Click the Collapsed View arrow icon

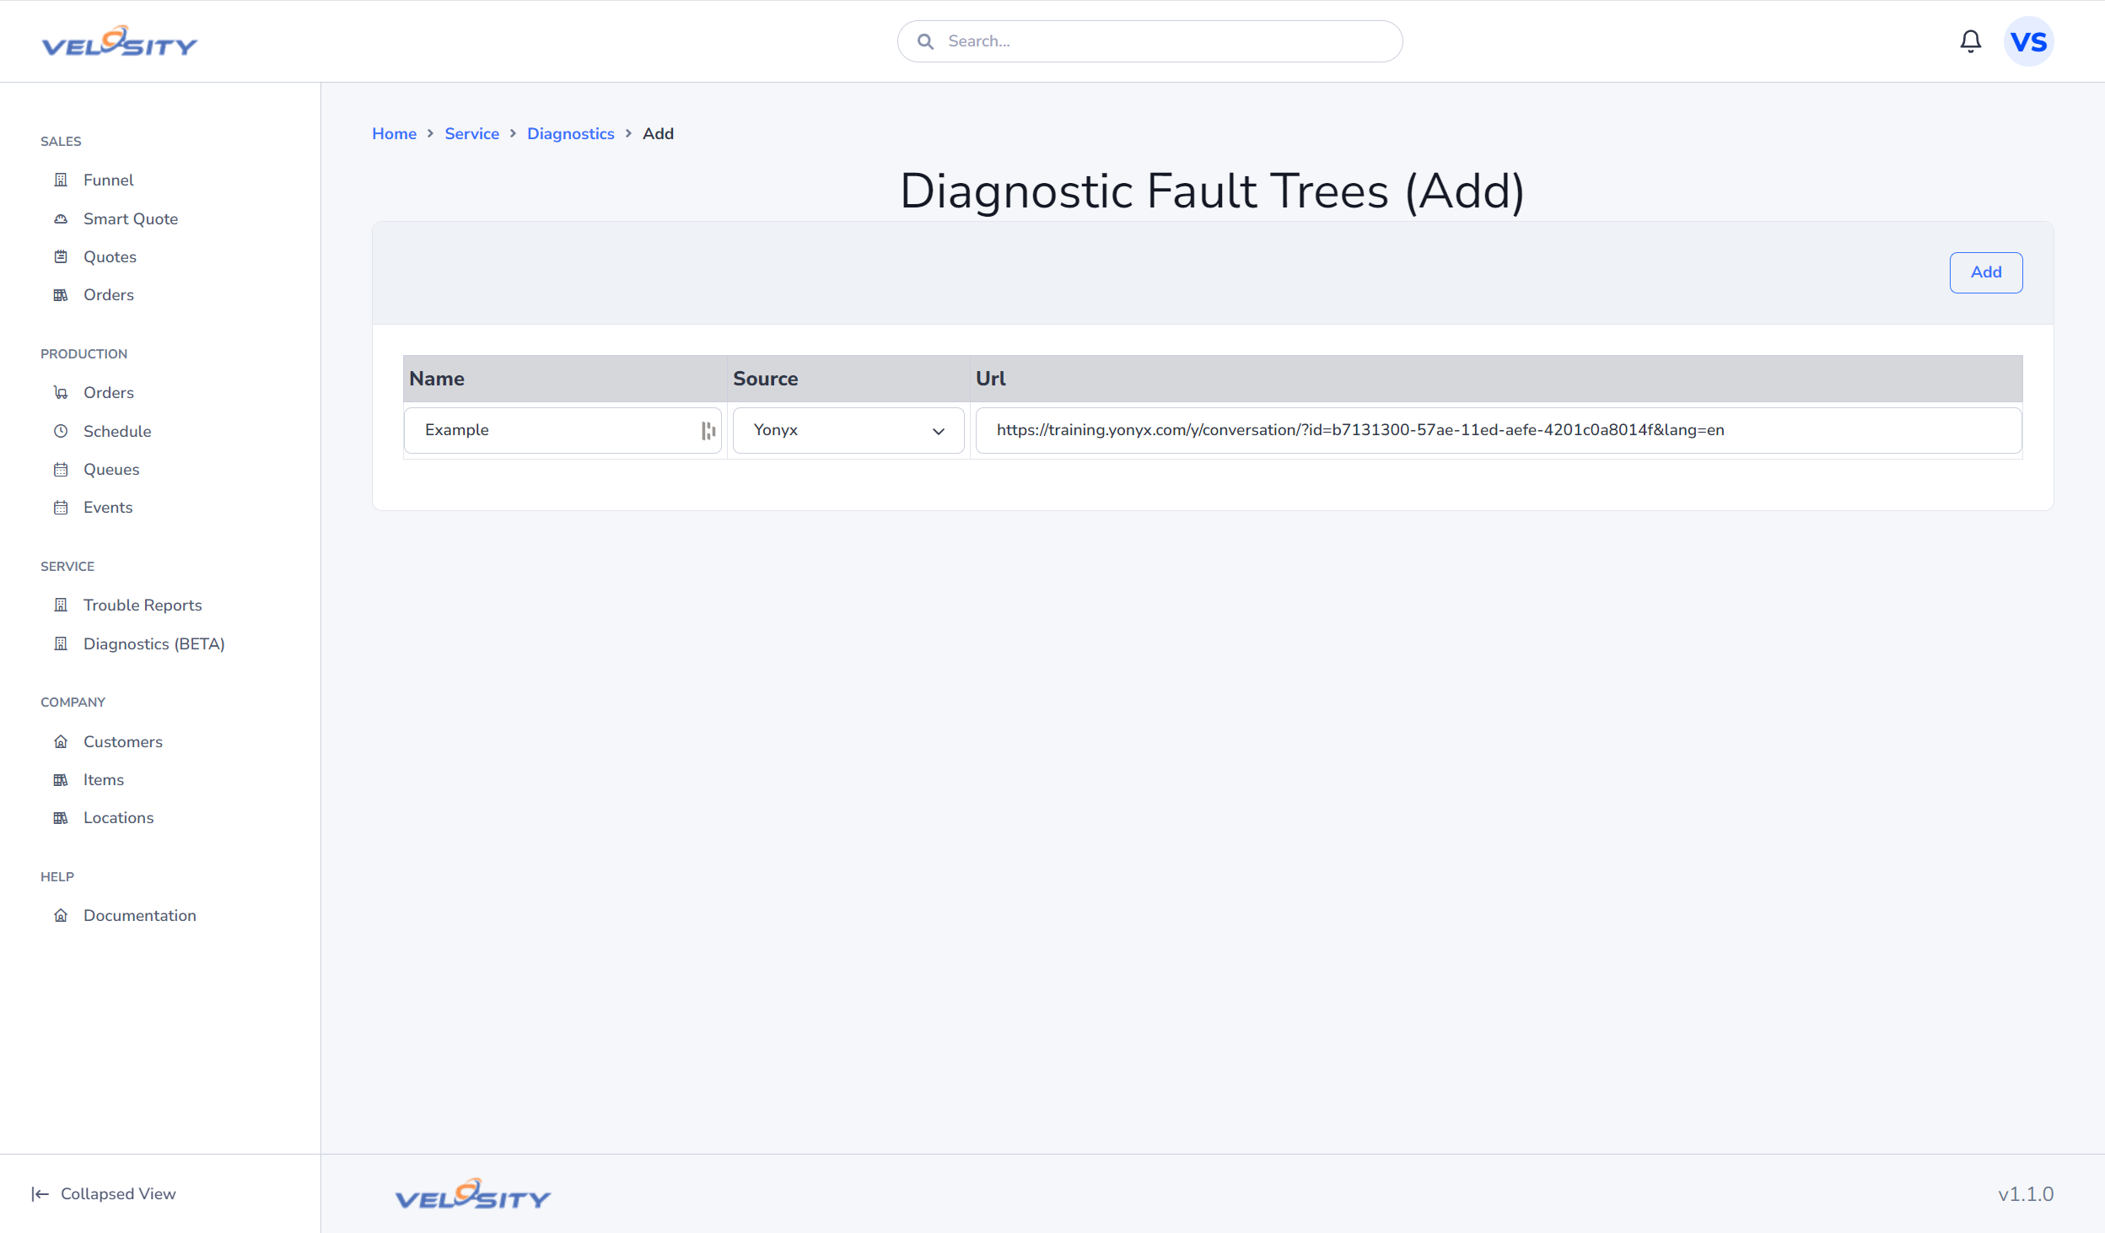click(x=40, y=1193)
